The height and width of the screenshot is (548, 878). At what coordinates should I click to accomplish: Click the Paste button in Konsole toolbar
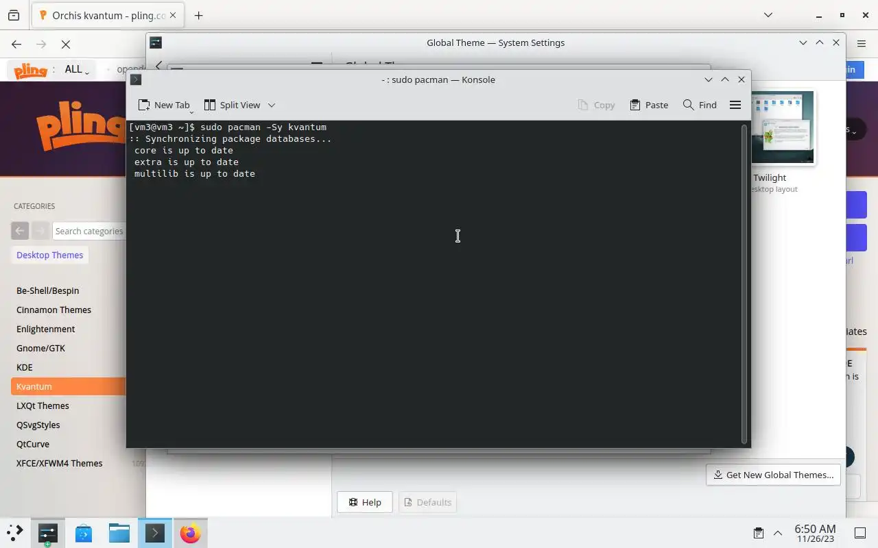[x=649, y=105]
